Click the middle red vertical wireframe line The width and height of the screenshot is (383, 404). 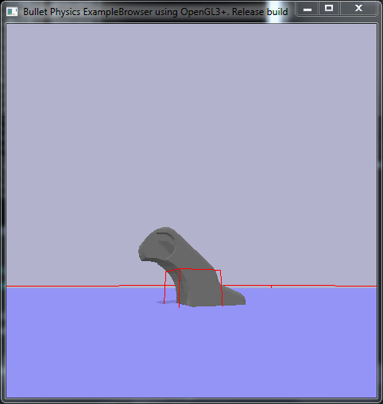pyautogui.click(x=180, y=288)
